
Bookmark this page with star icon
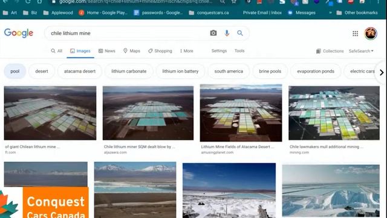coord(234,1)
